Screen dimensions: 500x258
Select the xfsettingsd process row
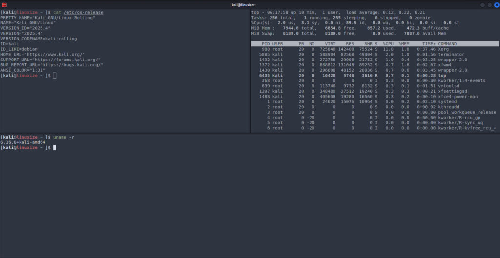(x=375, y=91)
